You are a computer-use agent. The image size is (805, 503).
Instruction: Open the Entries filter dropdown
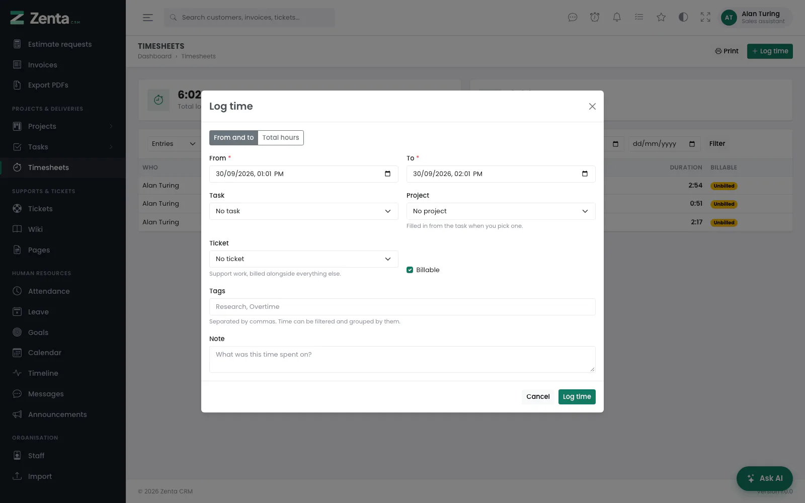(174, 144)
